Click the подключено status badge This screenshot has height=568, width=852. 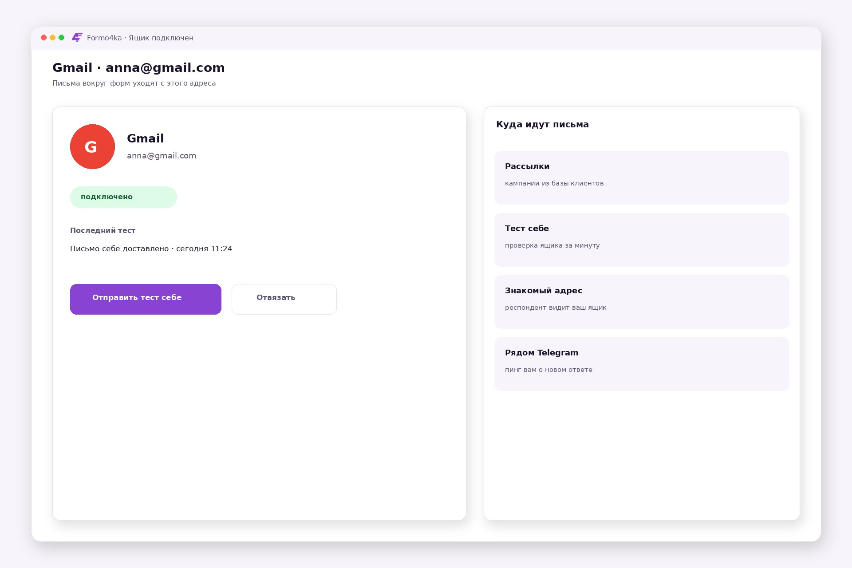tap(123, 197)
